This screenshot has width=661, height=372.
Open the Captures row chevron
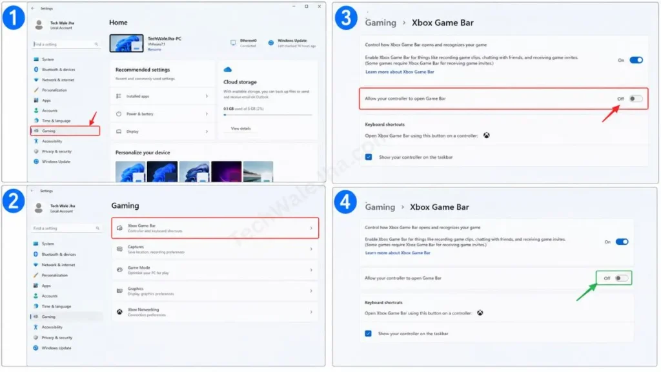tap(311, 249)
